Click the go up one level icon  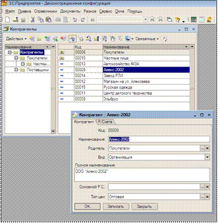pyautogui.click(x=96, y=39)
